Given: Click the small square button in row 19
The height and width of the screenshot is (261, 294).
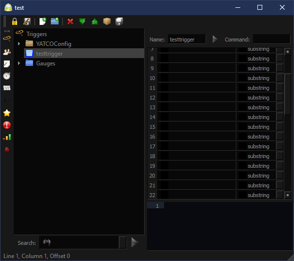Looking at the screenshot, I should tap(280, 166).
